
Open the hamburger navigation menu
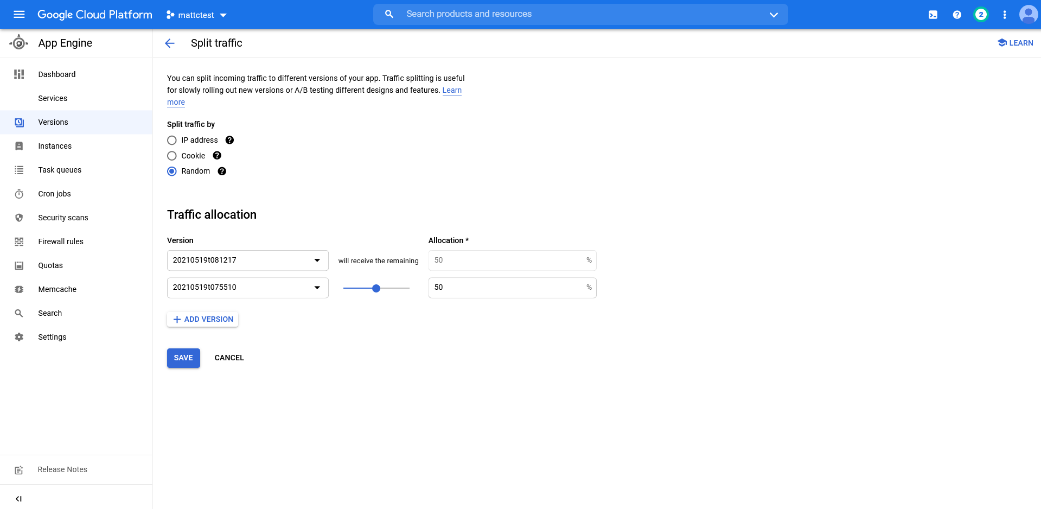[19, 15]
